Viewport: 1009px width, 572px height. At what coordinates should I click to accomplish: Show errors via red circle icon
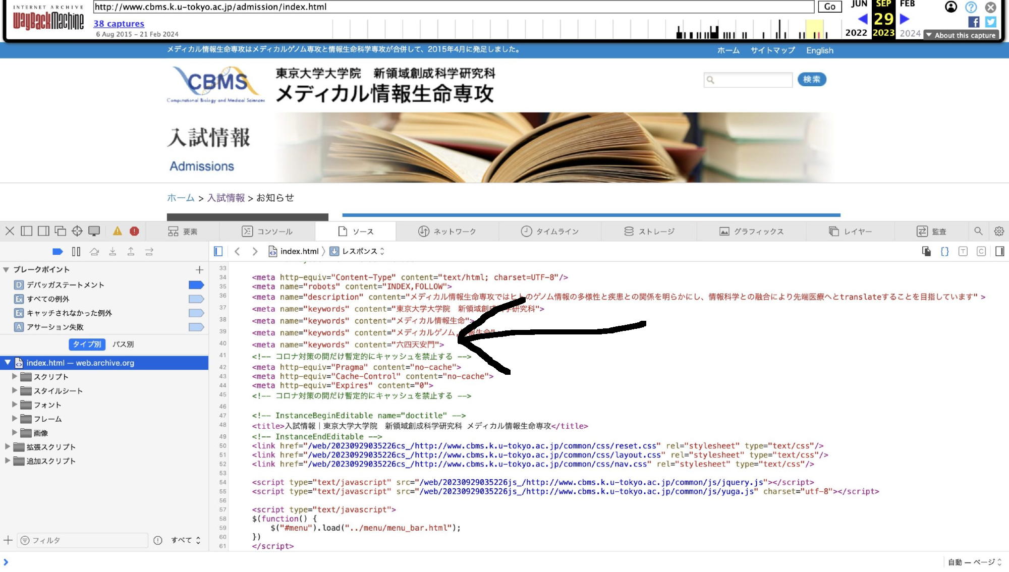point(134,231)
